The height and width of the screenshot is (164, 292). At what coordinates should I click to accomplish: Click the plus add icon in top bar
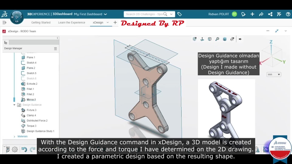[252, 14]
